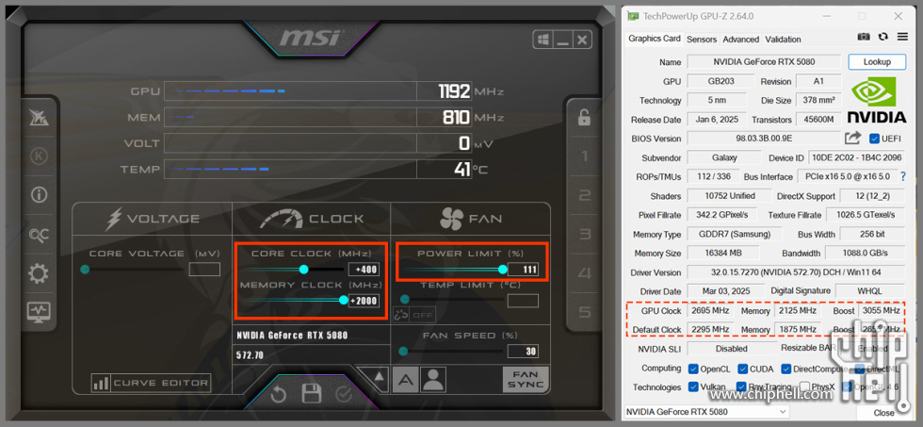Click the GPU-Z Close button
923x427 pixels.
tap(883, 412)
